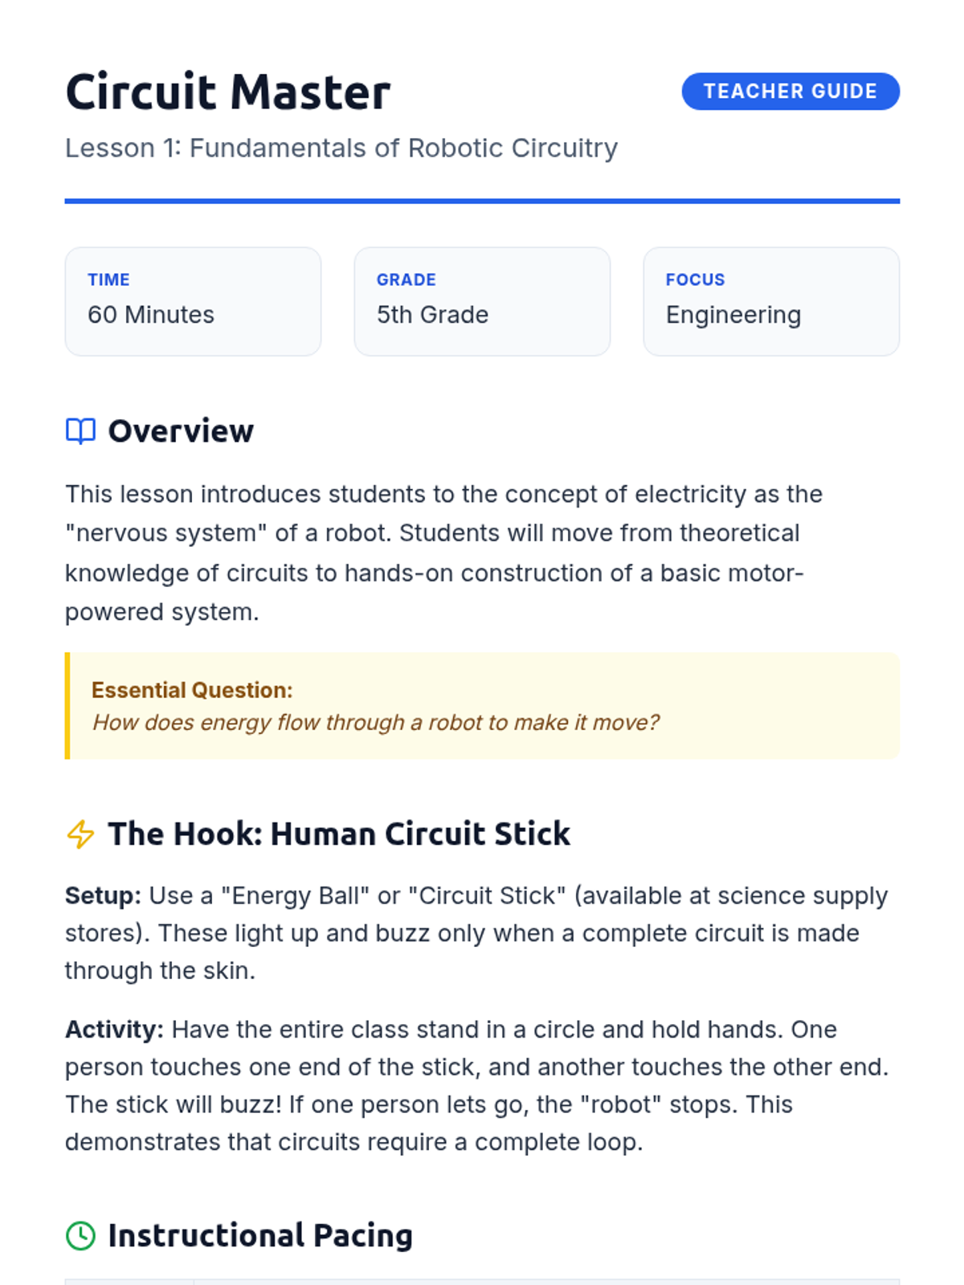Viewport: 964px width, 1285px height.
Task: Click the Lesson 1 subtitle text
Action: coord(341,148)
